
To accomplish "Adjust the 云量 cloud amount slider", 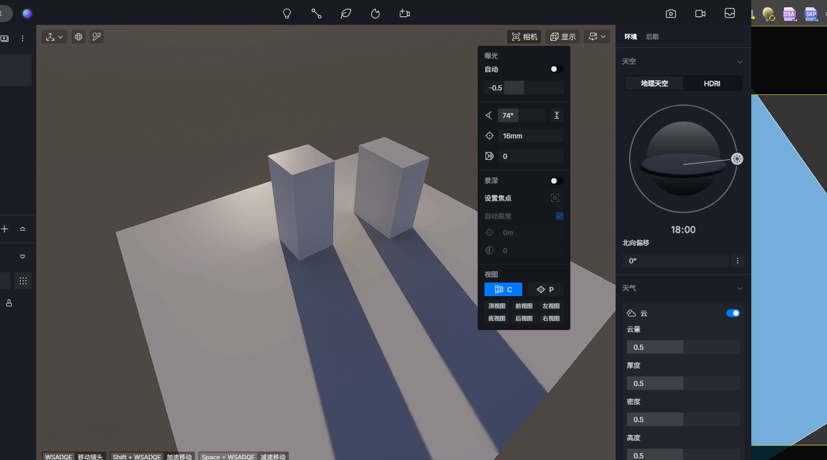I will tap(683, 347).
